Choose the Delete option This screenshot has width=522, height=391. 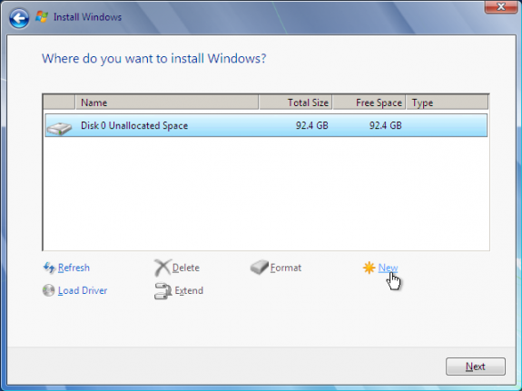point(186,268)
